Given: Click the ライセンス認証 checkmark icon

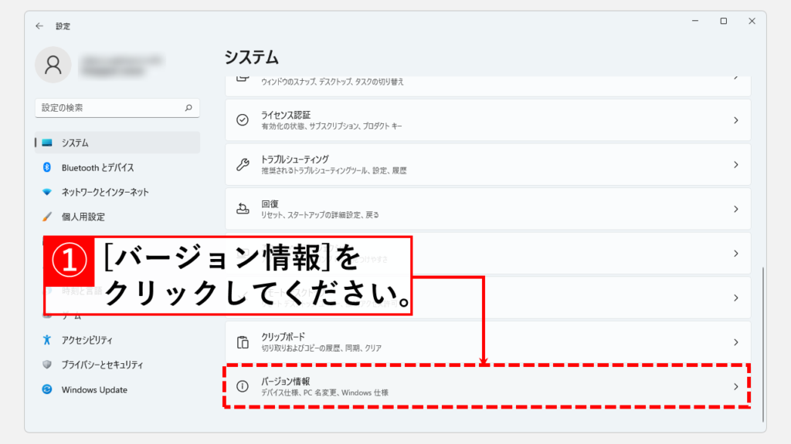Looking at the screenshot, I should (243, 119).
